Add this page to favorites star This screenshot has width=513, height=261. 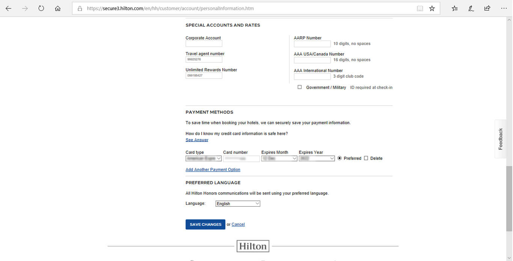click(x=432, y=8)
